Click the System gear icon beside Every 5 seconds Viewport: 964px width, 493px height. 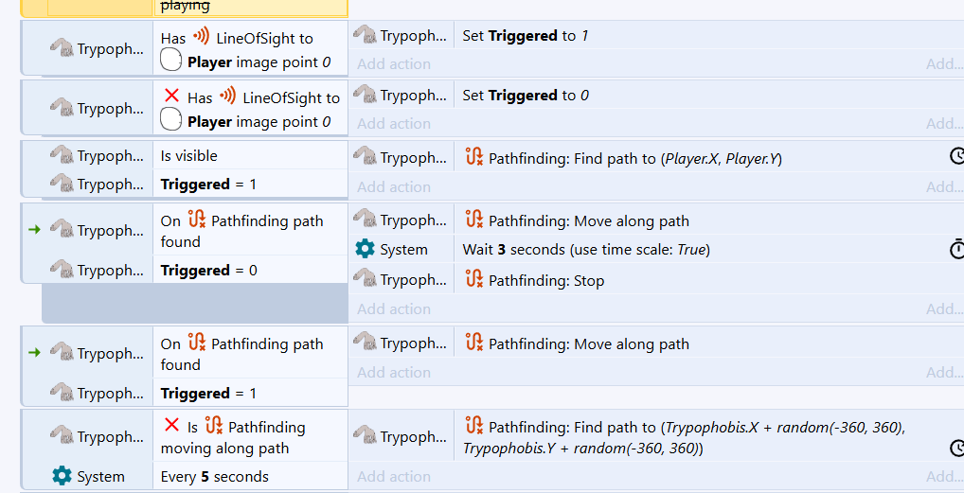coord(62,476)
